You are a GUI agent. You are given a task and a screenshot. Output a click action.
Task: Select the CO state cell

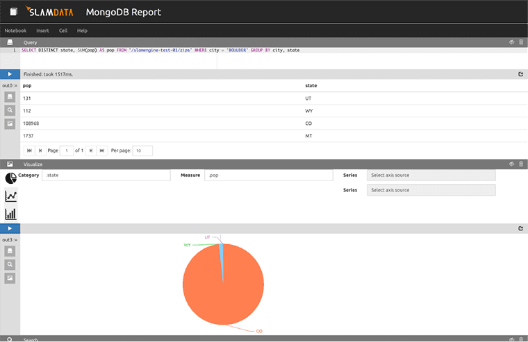tap(308, 123)
